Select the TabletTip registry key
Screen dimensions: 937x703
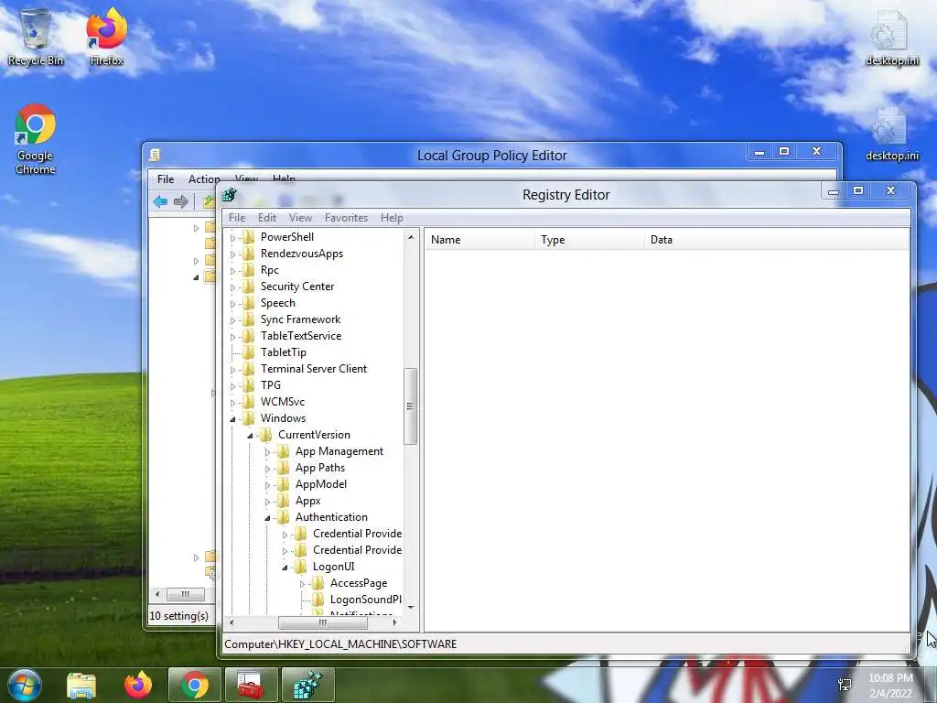coord(284,352)
